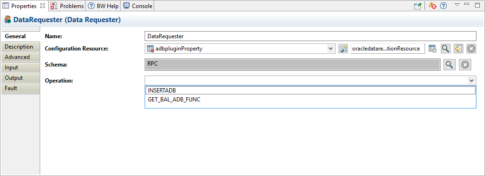Open the BW Help tab
This screenshot has width=485, height=176.
tap(103, 6)
